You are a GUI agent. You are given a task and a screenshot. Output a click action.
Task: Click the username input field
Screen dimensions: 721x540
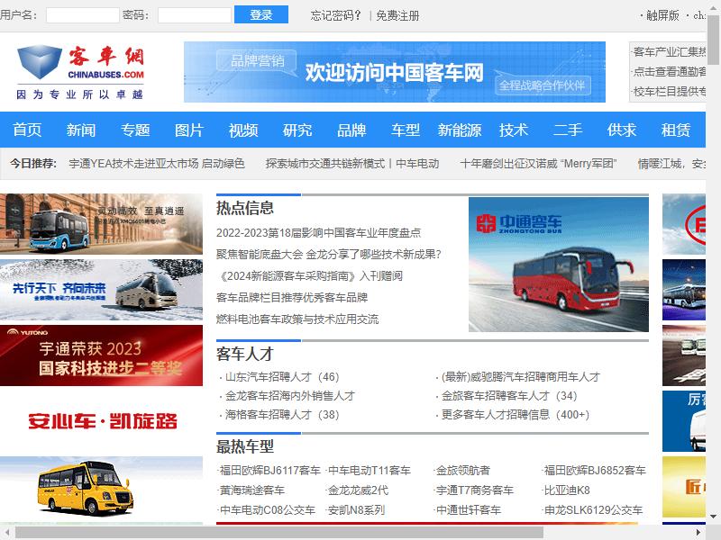tap(83, 15)
